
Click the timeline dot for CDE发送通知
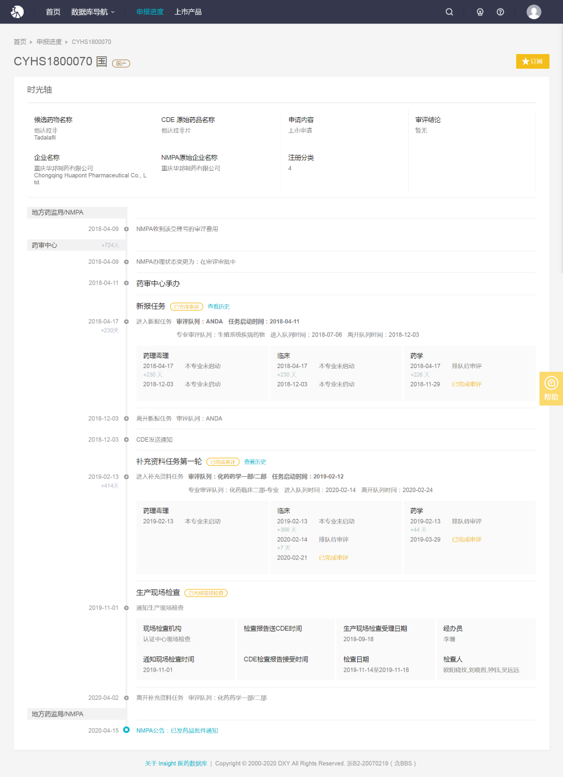(126, 439)
